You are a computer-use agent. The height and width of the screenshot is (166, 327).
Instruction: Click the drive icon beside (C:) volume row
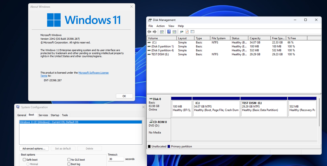pos(149,42)
